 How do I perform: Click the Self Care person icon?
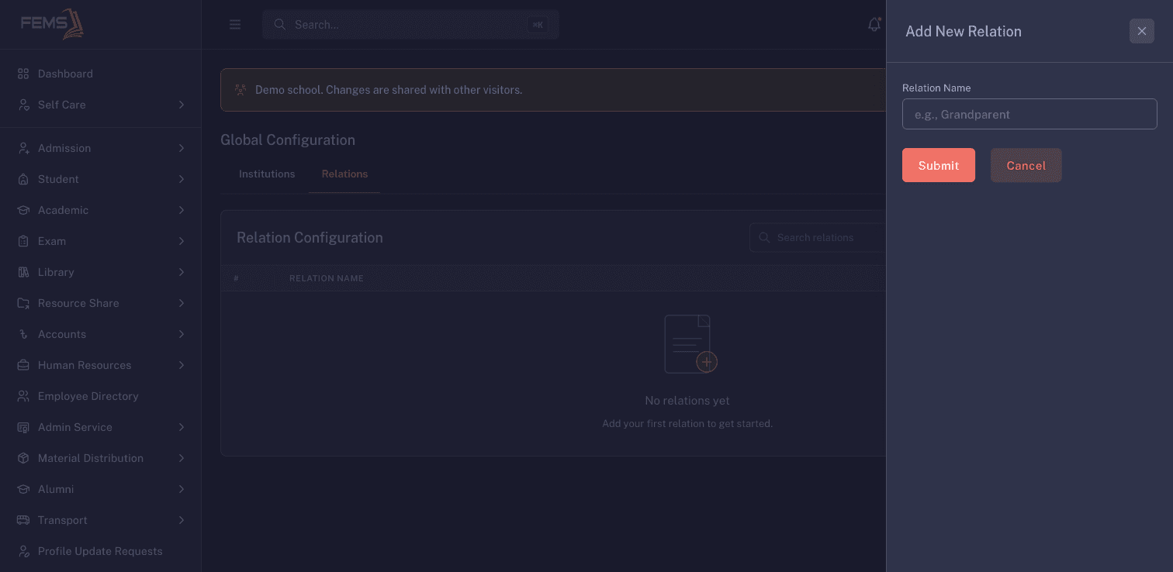point(23,105)
